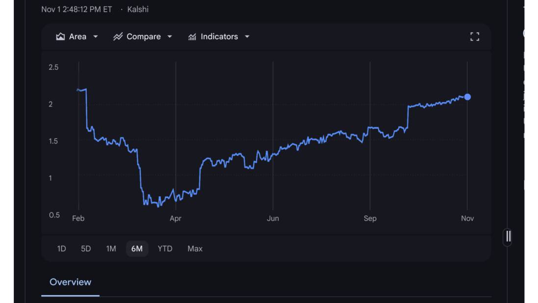Select the active 6M range button
This screenshot has width=538, height=303.
pos(137,248)
